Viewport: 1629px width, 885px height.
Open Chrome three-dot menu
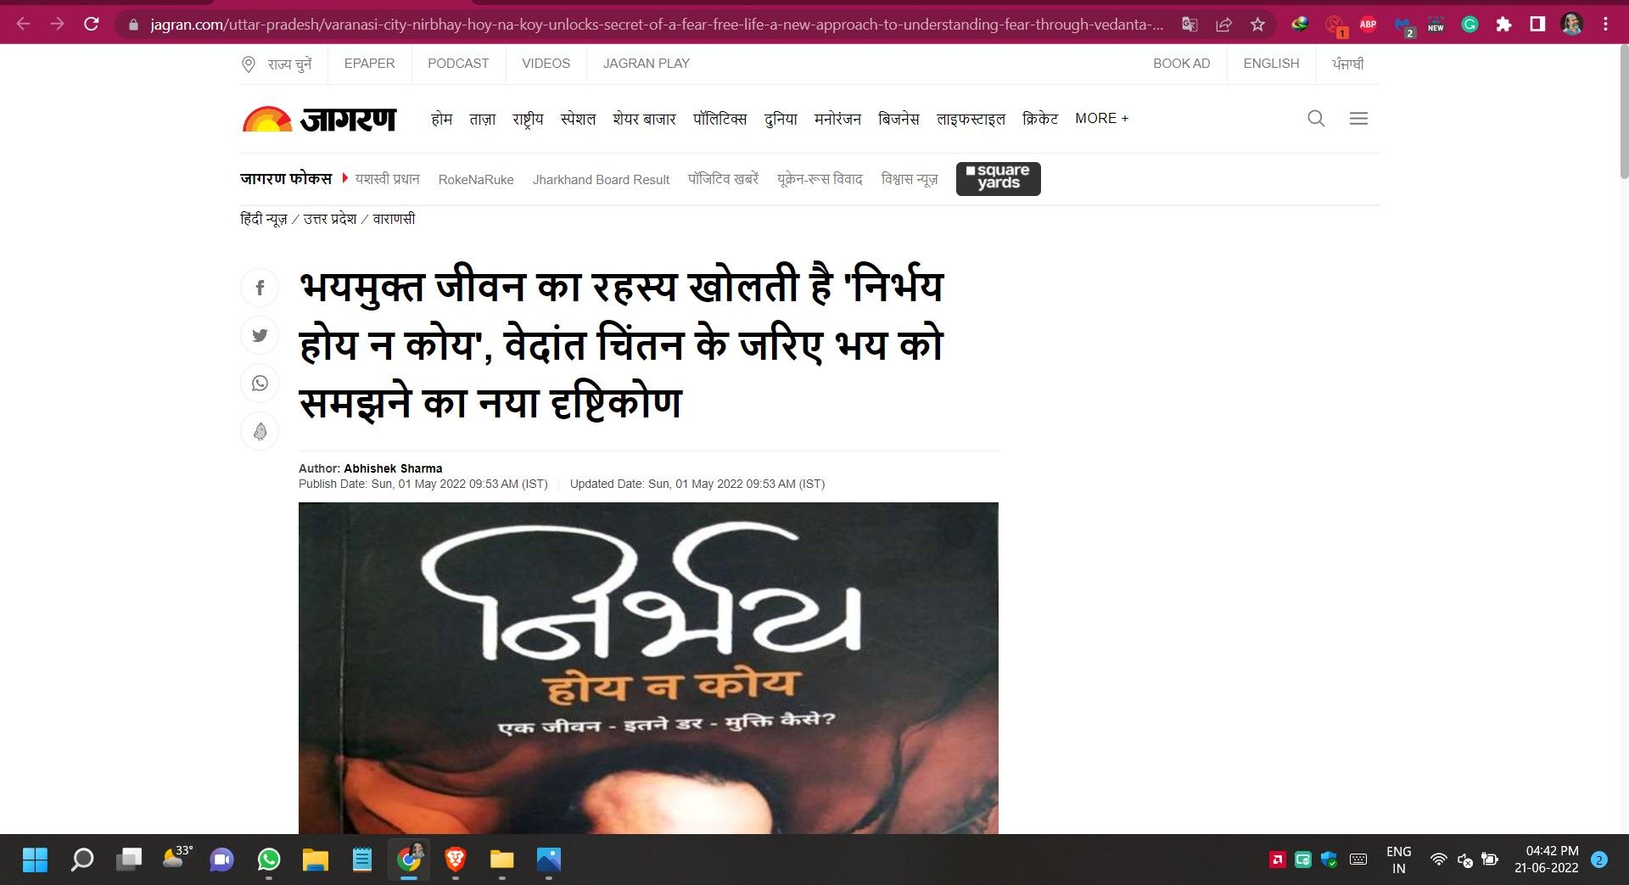click(1605, 25)
